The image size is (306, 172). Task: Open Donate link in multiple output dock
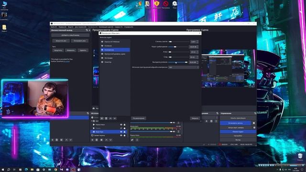click(x=66, y=61)
